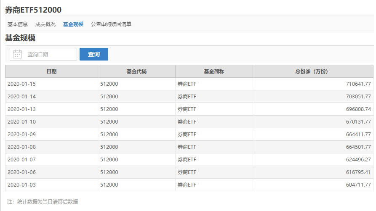Click the 2020-01-03 date cell
Viewport: 376px width, 211px height.
tap(22, 185)
